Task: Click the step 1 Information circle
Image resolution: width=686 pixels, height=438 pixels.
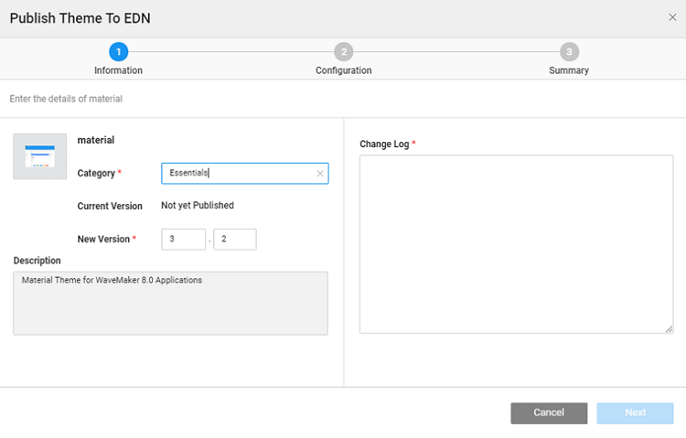Action: (x=118, y=52)
